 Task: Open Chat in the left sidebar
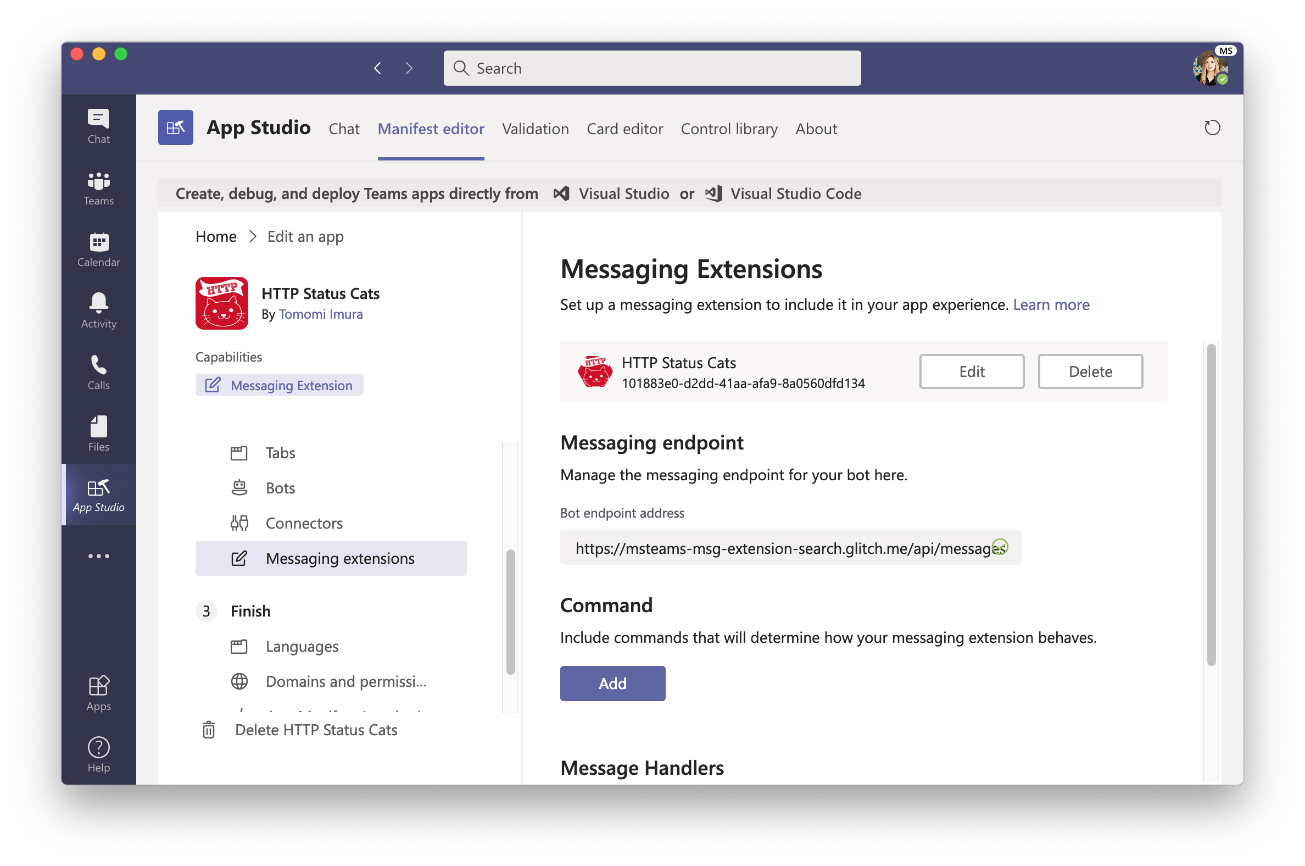tap(98, 125)
